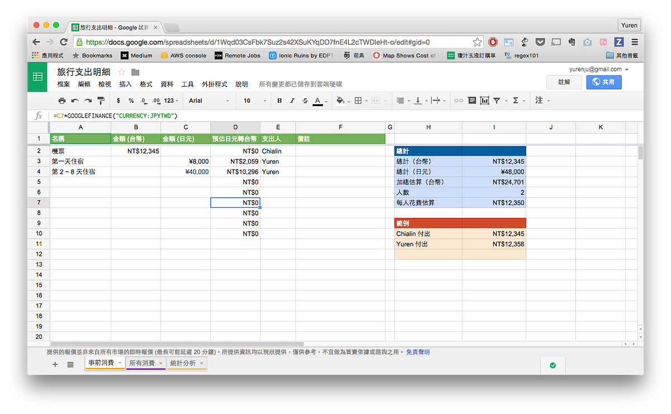The height and width of the screenshot is (414, 671).
Task: Click the print icon in toolbar
Action: coord(62,101)
